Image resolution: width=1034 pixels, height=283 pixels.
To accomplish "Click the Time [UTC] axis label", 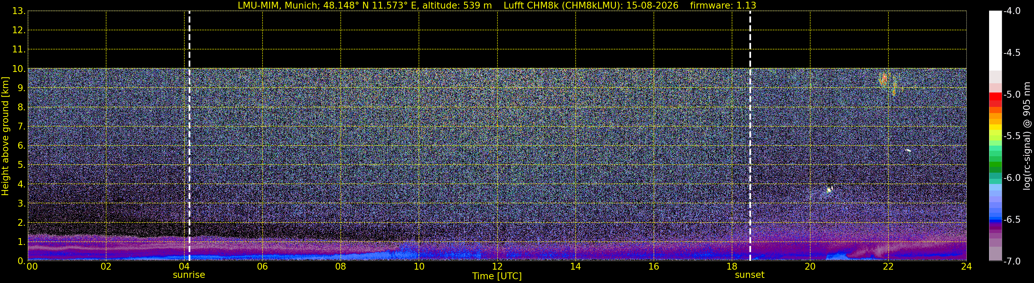I will [497, 276].
